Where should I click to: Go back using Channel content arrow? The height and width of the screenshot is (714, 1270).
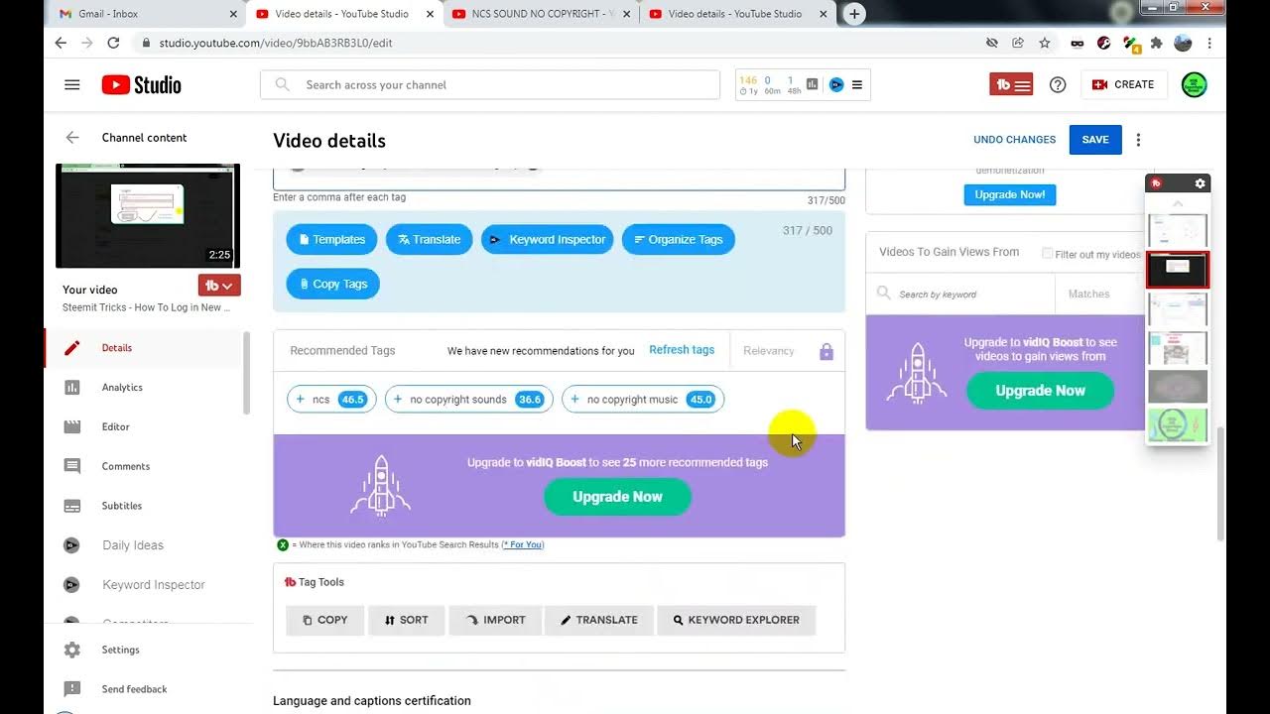point(71,138)
